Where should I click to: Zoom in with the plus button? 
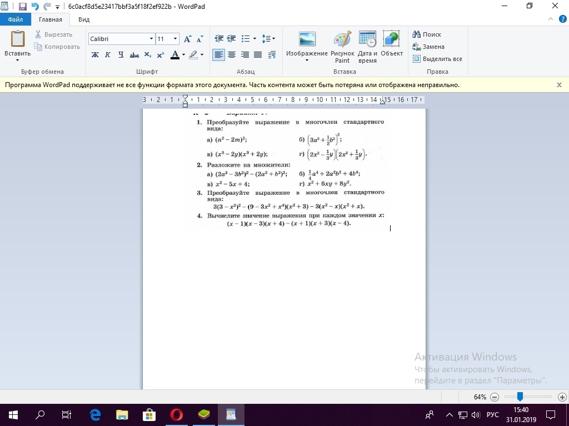click(x=562, y=397)
